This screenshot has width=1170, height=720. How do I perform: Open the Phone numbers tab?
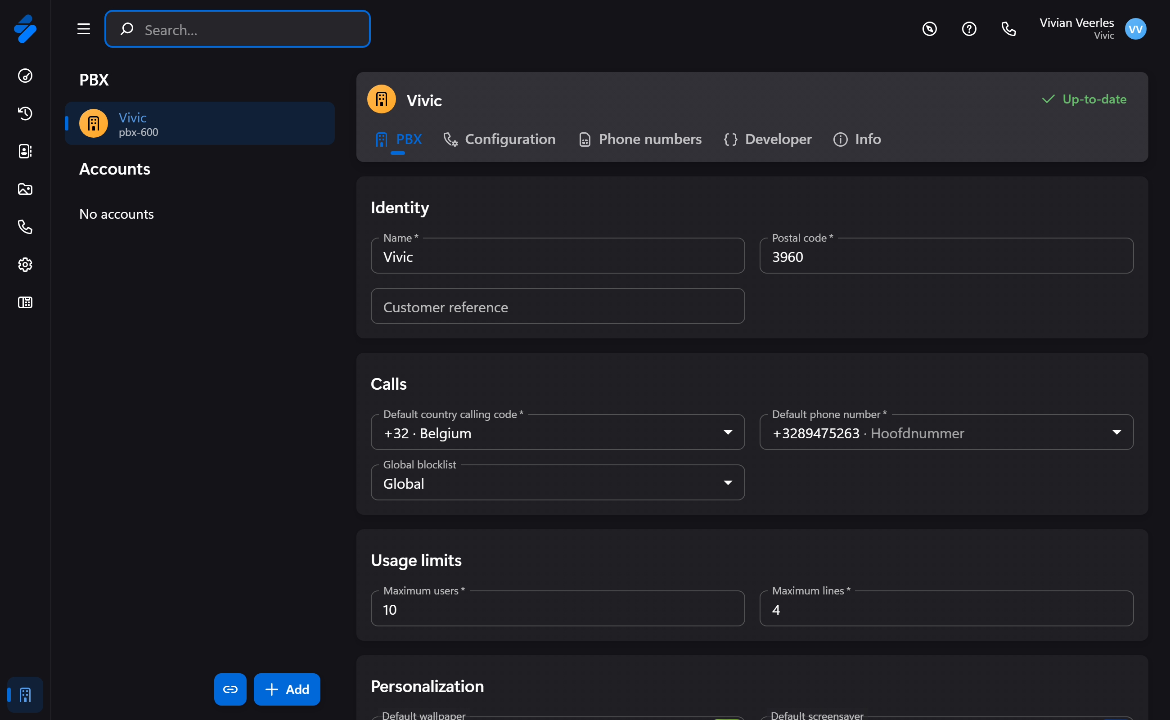pyautogui.click(x=640, y=139)
